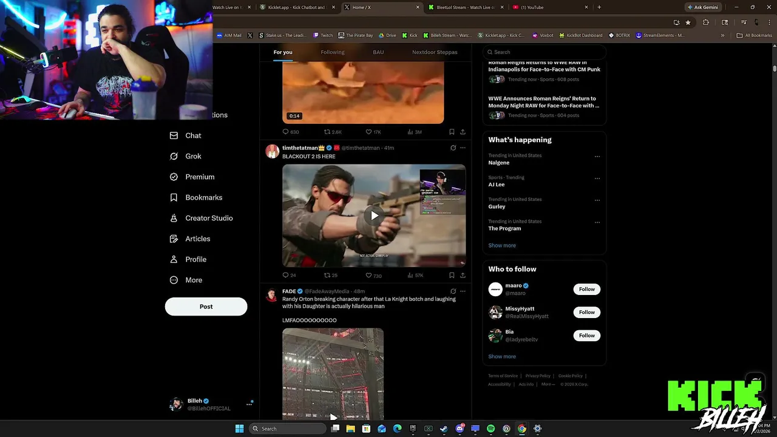Open Grok from the X sidebar
This screenshot has height=437, width=777.
(x=185, y=156)
